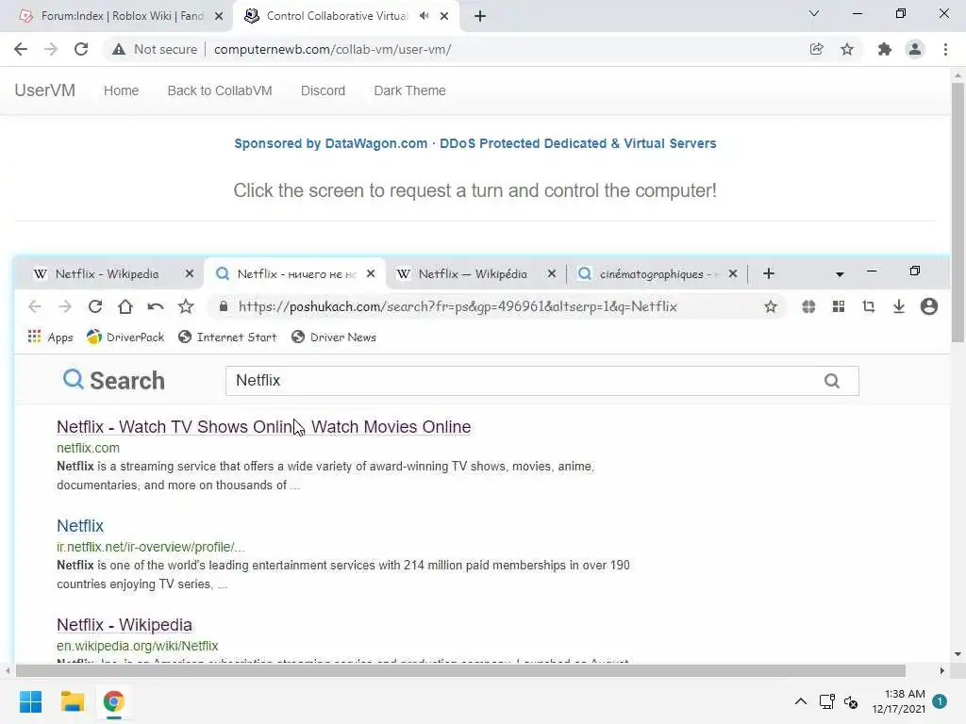Click the undo arrow in VM browser toolbar

tap(156, 306)
